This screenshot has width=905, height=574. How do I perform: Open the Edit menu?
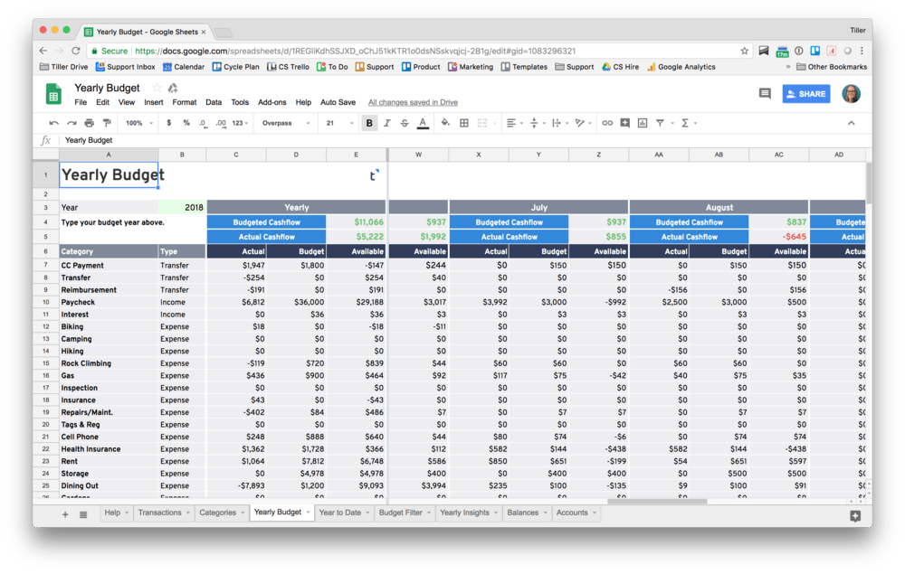click(103, 102)
